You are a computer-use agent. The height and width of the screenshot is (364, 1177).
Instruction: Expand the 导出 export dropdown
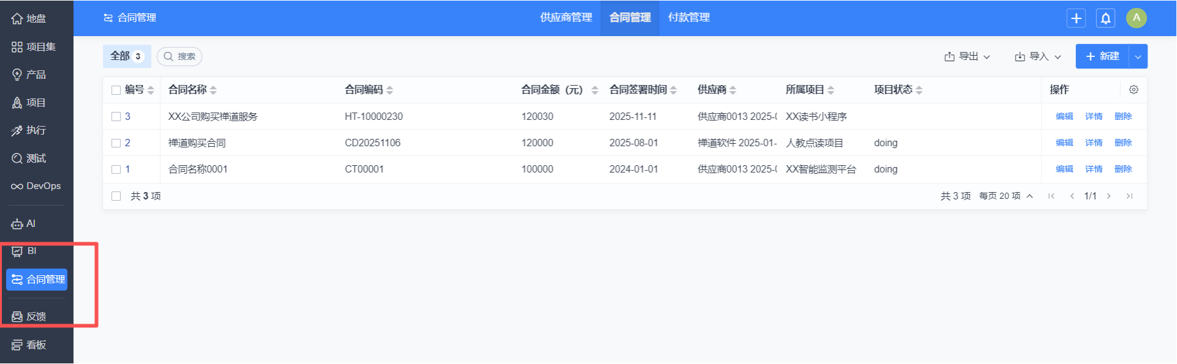(x=967, y=56)
